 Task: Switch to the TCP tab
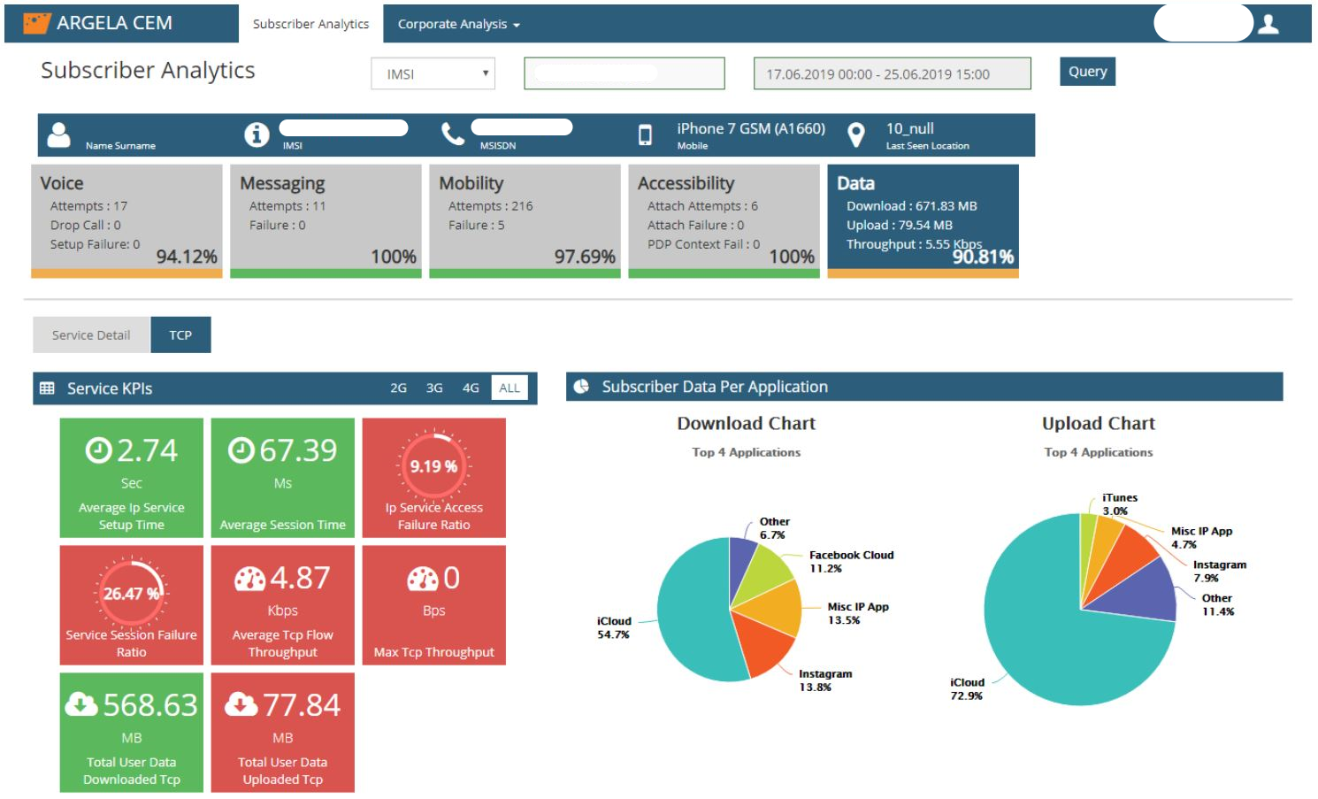pyautogui.click(x=180, y=334)
